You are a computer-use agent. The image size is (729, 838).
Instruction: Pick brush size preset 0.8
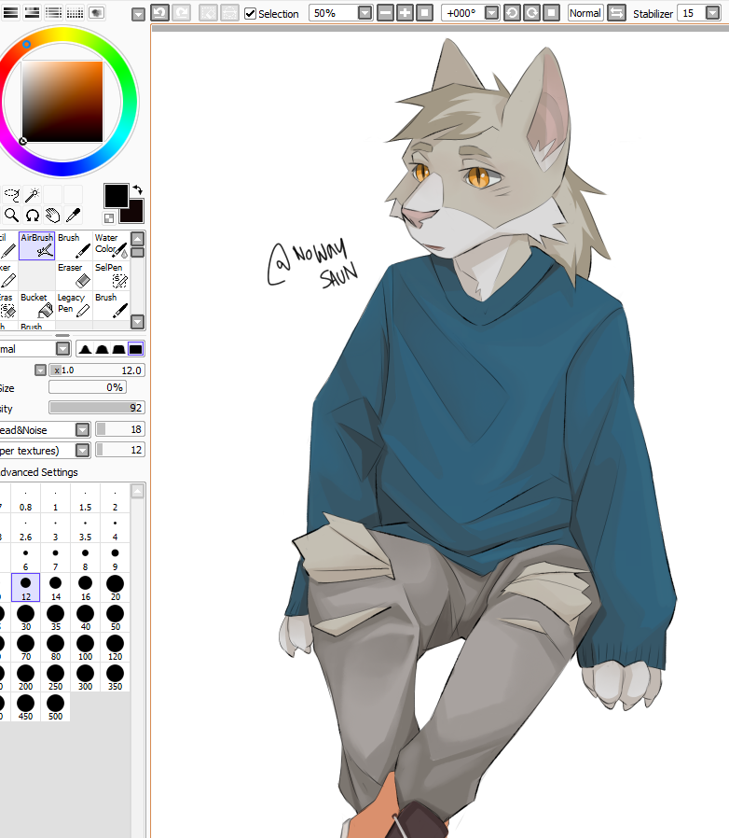coord(25,498)
